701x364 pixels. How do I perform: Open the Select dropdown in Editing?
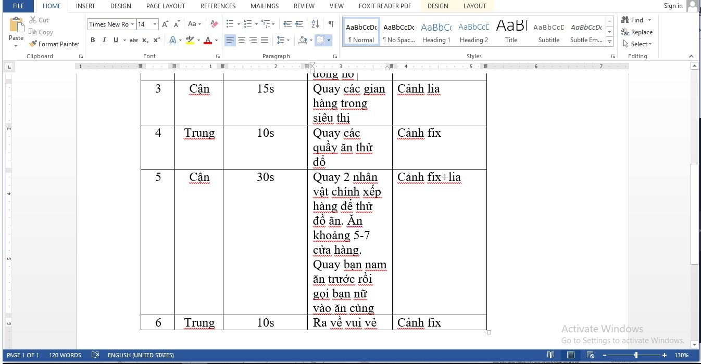click(638, 44)
